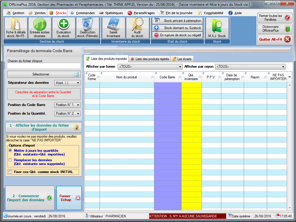Screen dimensions: 296x222
Task: Open Audit du stock magnifier
Action: (137, 28)
